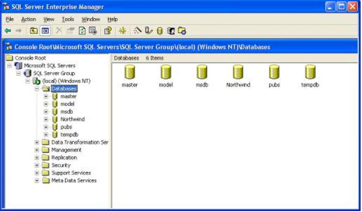Select the pubs database icon in right pane

(x=274, y=73)
